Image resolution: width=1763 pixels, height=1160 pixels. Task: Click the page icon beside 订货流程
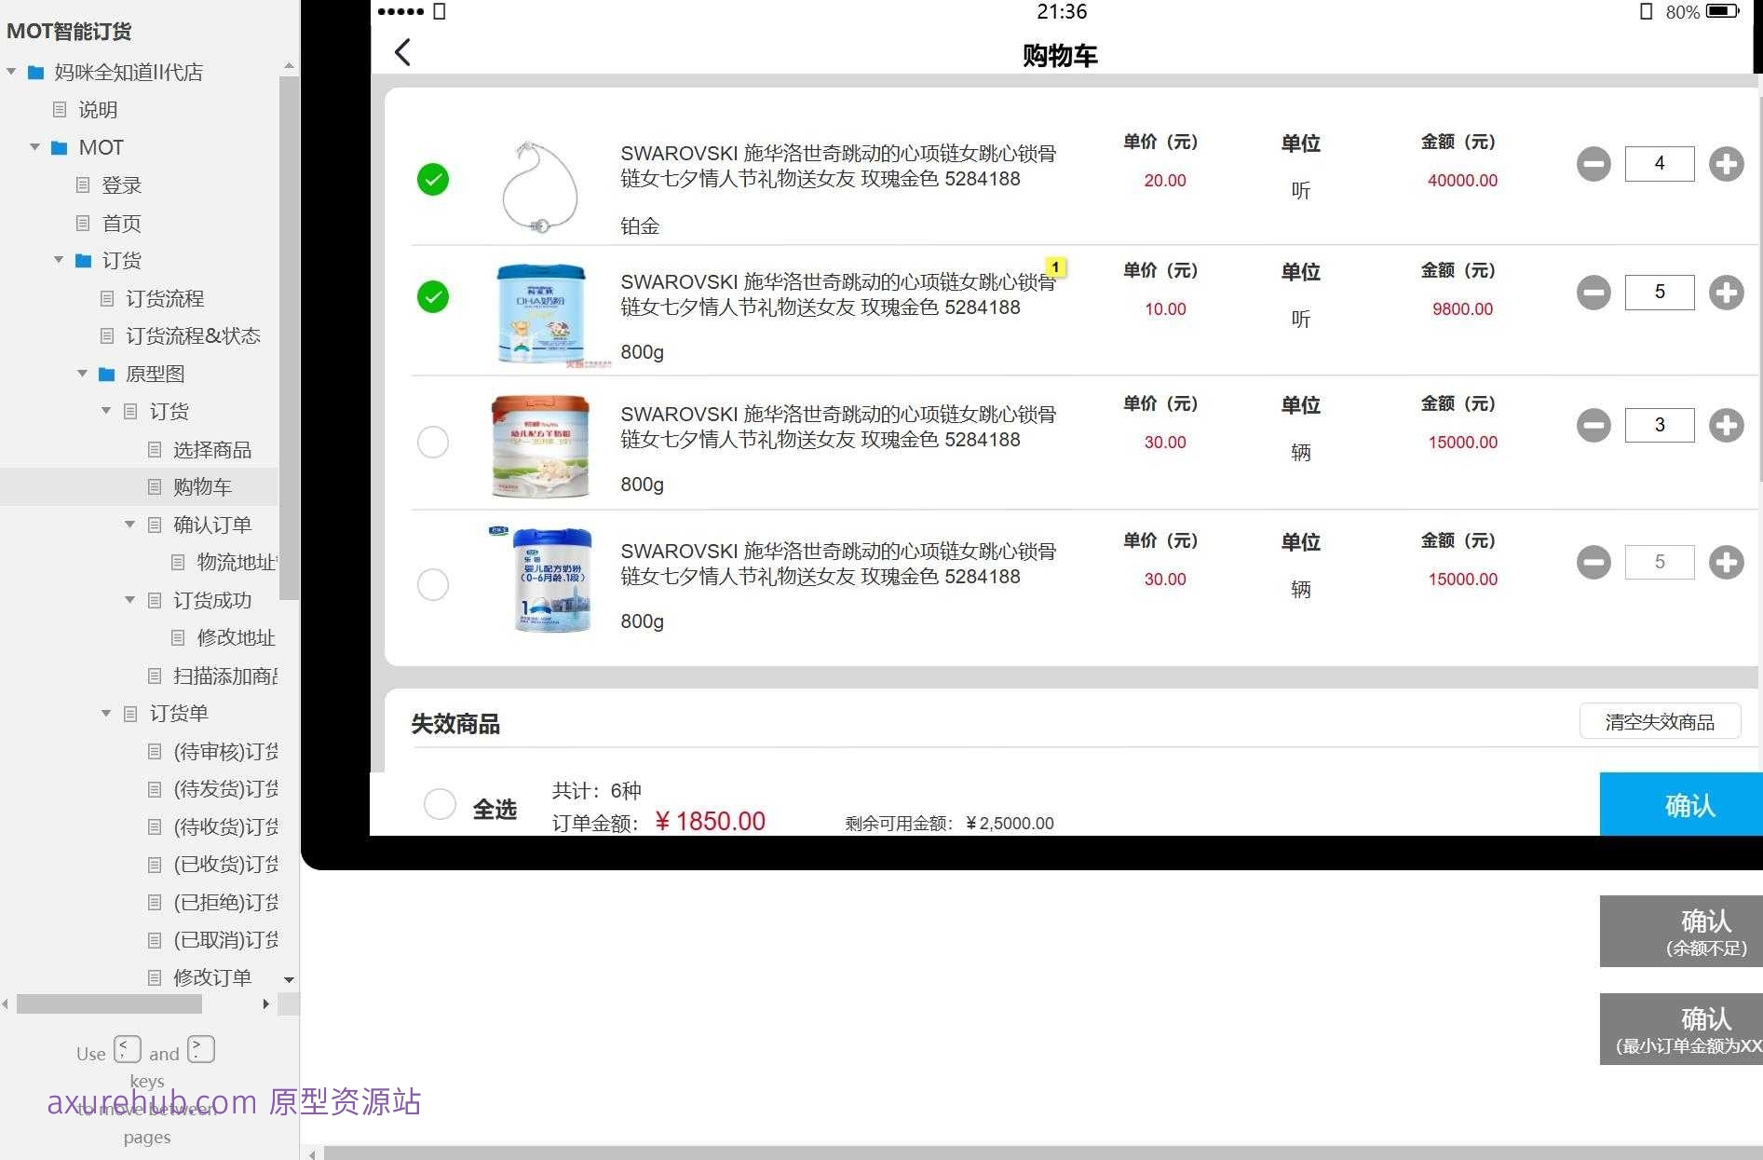tap(107, 299)
